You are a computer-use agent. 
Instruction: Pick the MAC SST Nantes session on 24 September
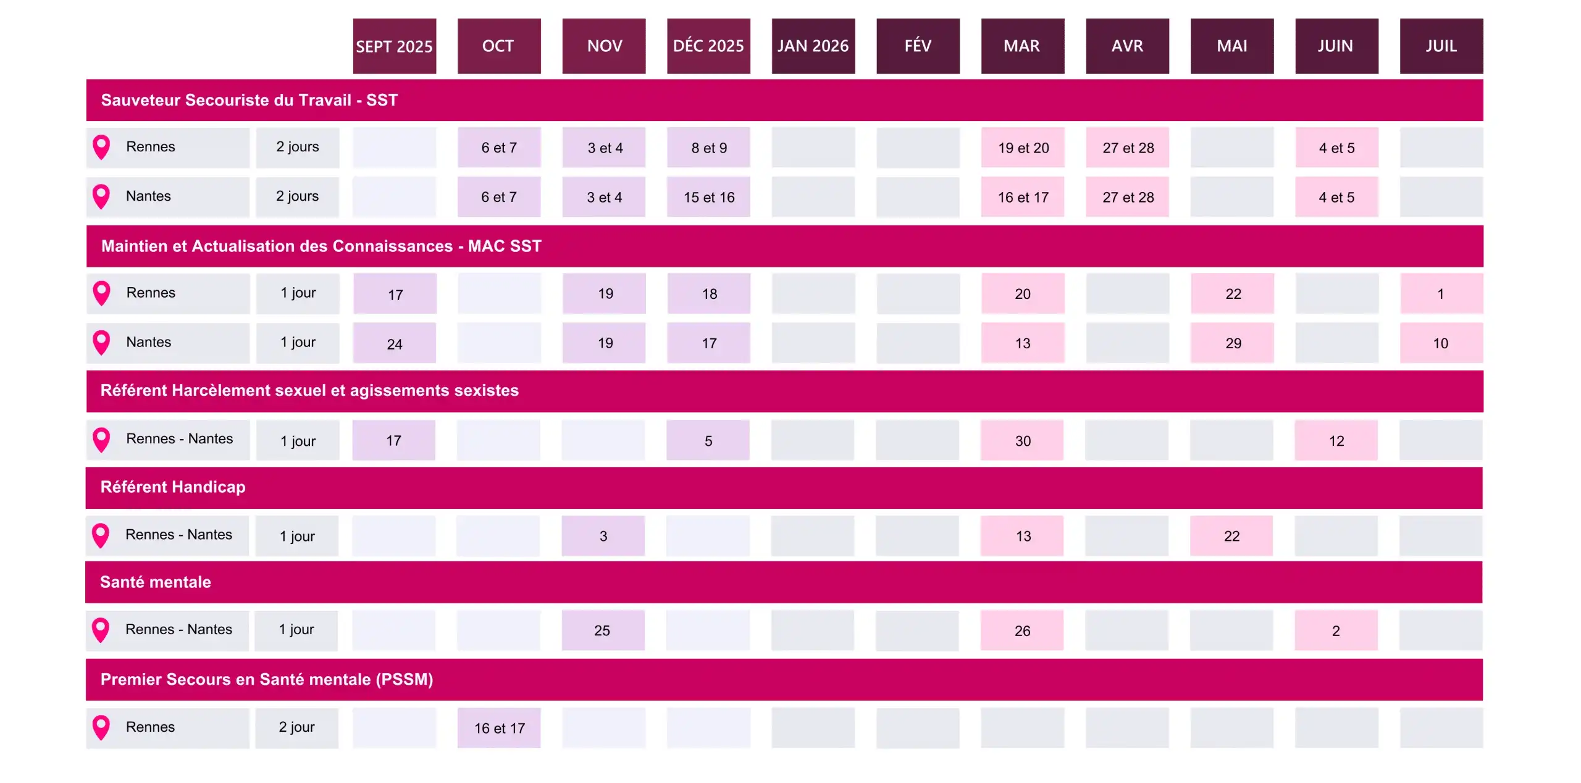point(394,343)
